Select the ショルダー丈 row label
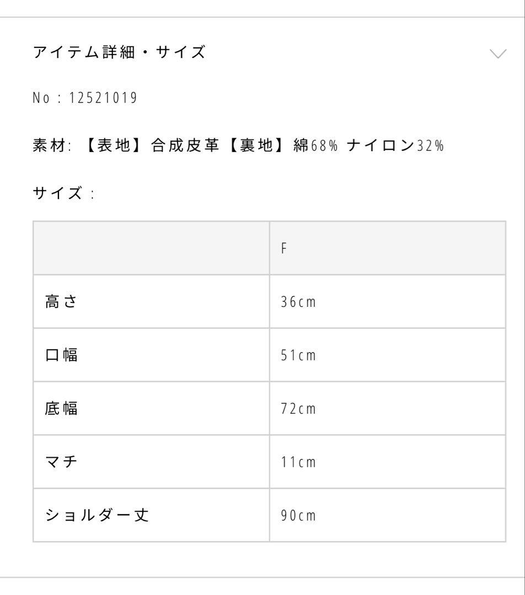Viewport: 525px width, 595px height. pyautogui.click(x=97, y=516)
